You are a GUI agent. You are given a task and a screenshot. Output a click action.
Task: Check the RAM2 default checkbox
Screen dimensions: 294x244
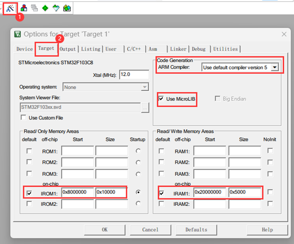click(x=161, y=162)
